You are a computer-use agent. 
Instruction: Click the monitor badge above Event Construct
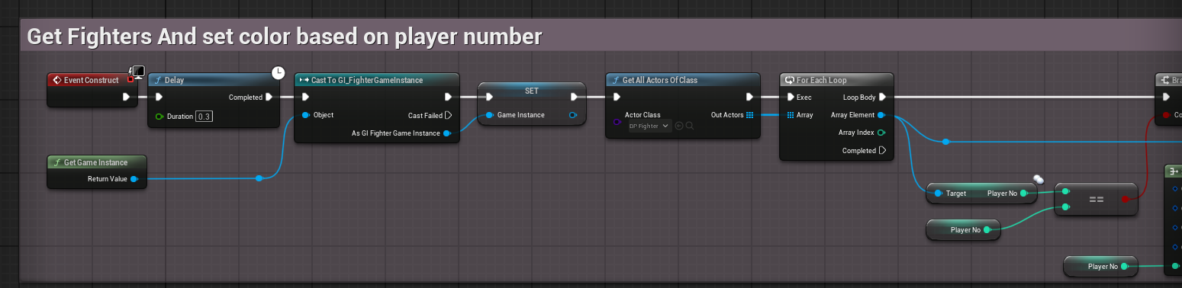tap(137, 72)
